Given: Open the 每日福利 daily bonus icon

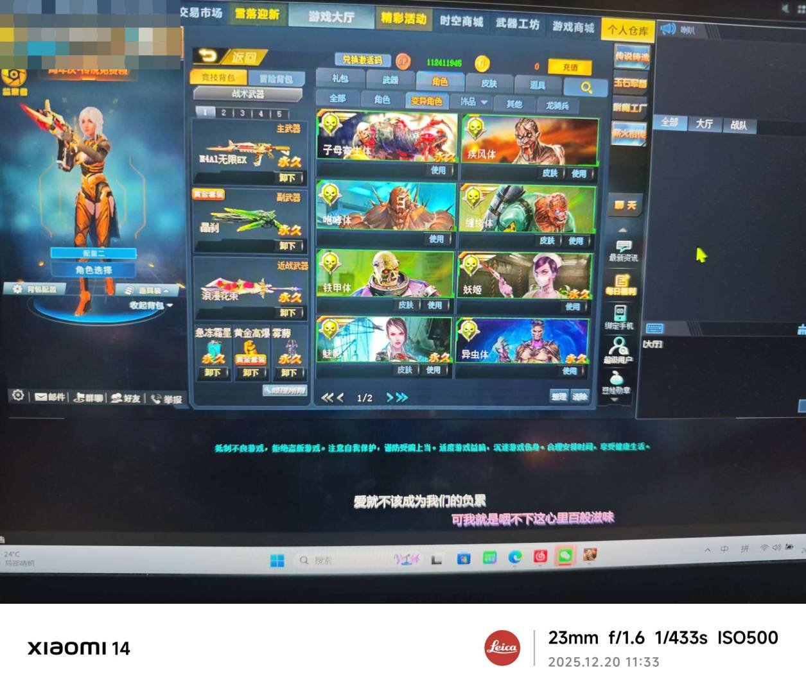Looking at the screenshot, I should (621, 284).
